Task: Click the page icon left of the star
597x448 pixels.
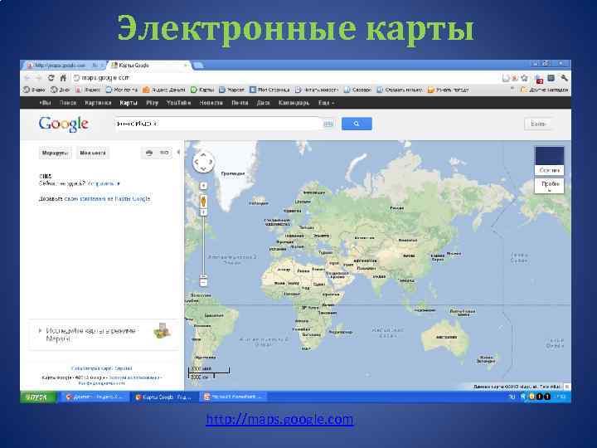Action: click(x=506, y=78)
